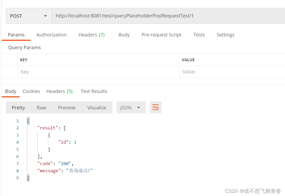The width and height of the screenshot is (285, 196).
Task: Open the POST method dropdown
Action: click(29, 16)
